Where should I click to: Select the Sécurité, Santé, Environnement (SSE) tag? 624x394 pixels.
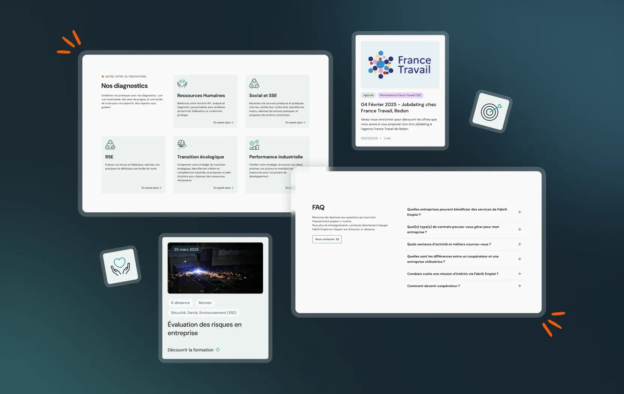tap(204, 313)
